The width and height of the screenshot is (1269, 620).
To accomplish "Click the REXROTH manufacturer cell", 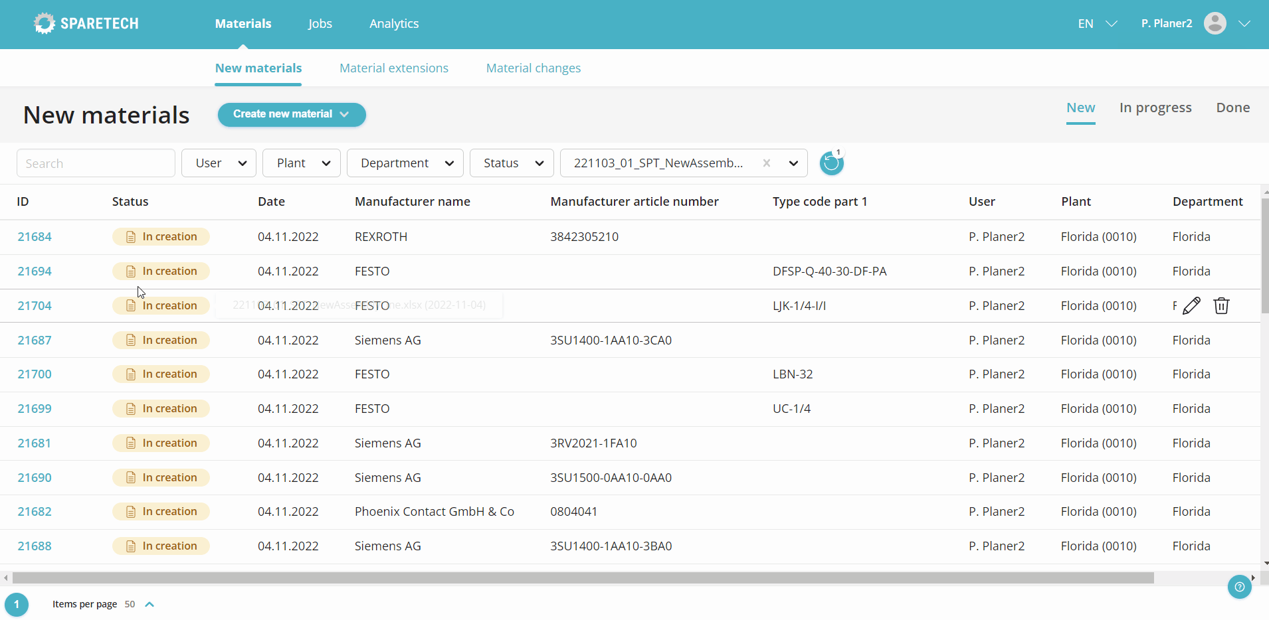I will coord(381,237).
